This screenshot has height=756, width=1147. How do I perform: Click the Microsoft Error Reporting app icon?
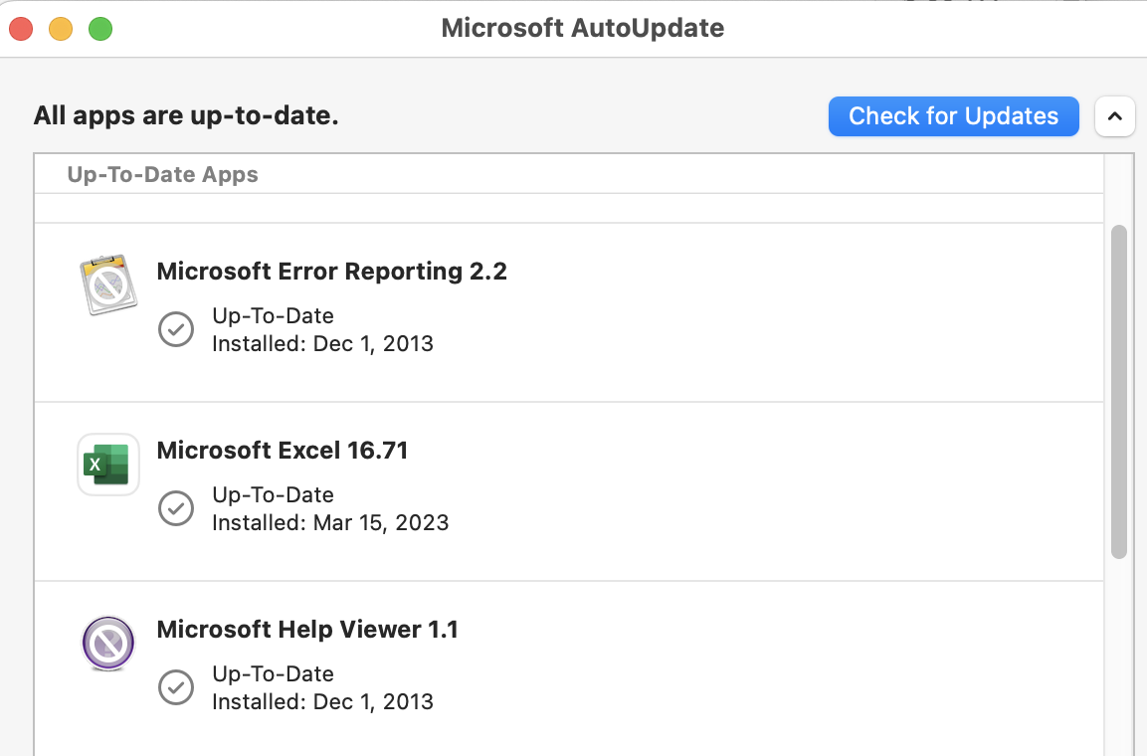pyautogui.click(x=108, y=284)
